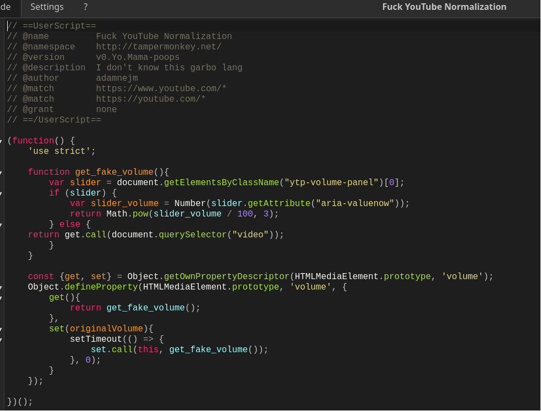Click the "video" string literal
541x411 pixels.
pos(250,235)
